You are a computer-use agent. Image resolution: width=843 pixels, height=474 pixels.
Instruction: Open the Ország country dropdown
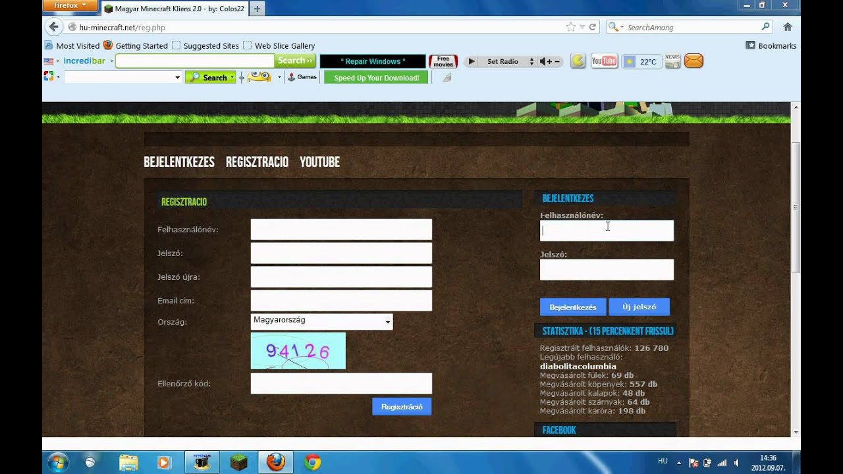click(x=321, y=321)
